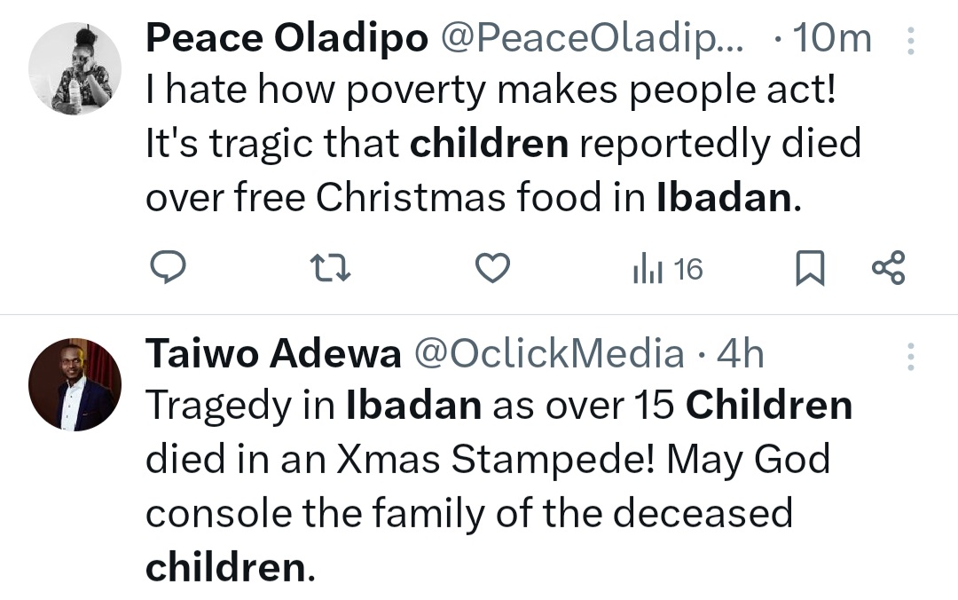Visit the @OclickMedia handle

[x=549, y=354]
